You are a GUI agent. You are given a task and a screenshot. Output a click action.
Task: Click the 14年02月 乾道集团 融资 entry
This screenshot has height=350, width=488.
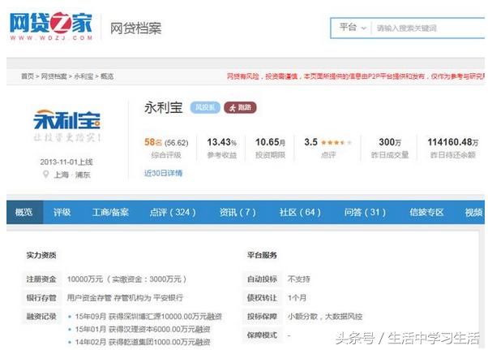point(143,342)
